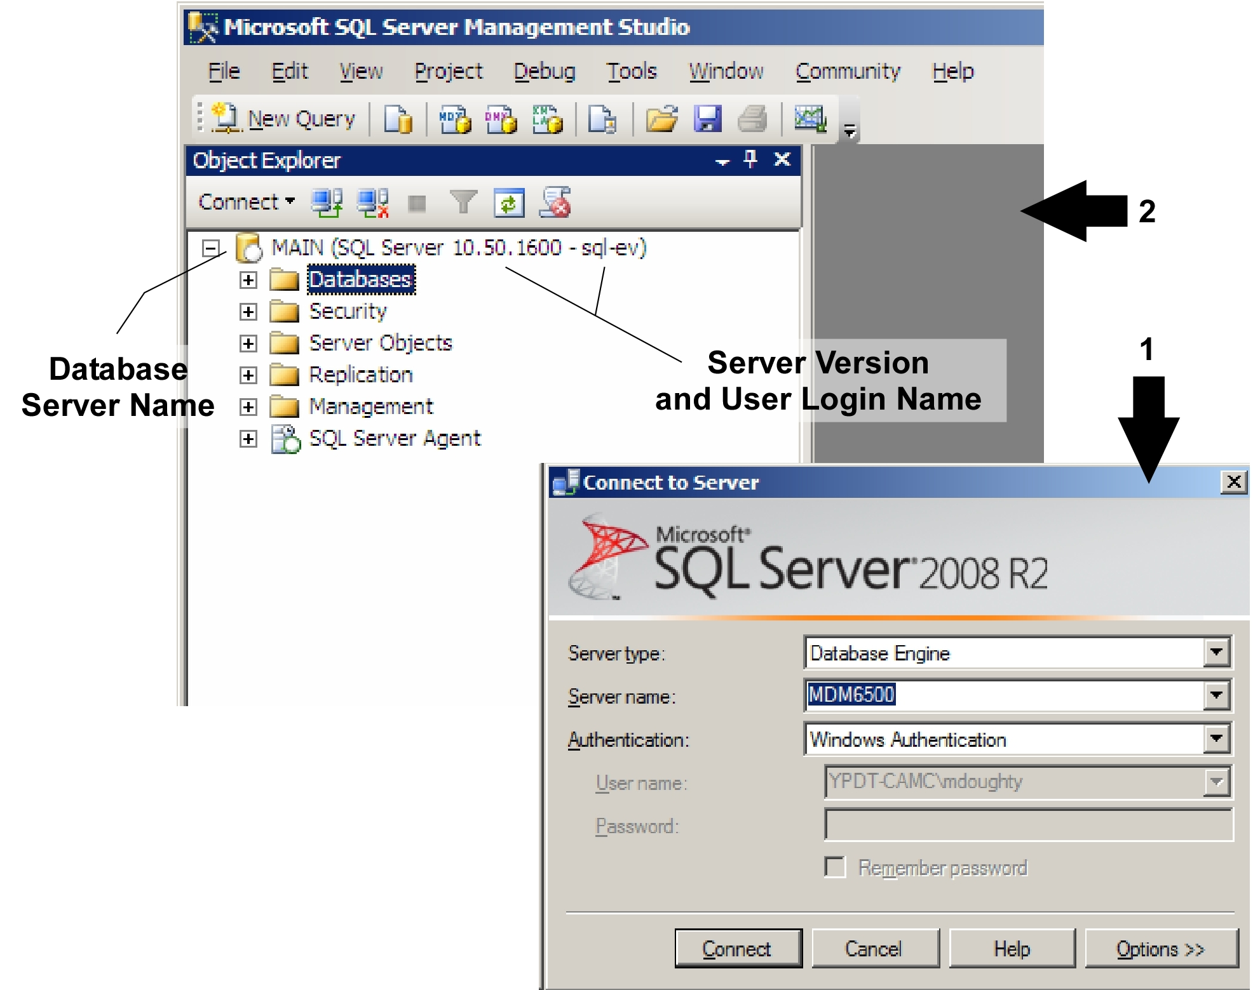Click the Analysis Services DMX Query icon
The width and height of the screenshot is (1253, 990).
point(501,119)
